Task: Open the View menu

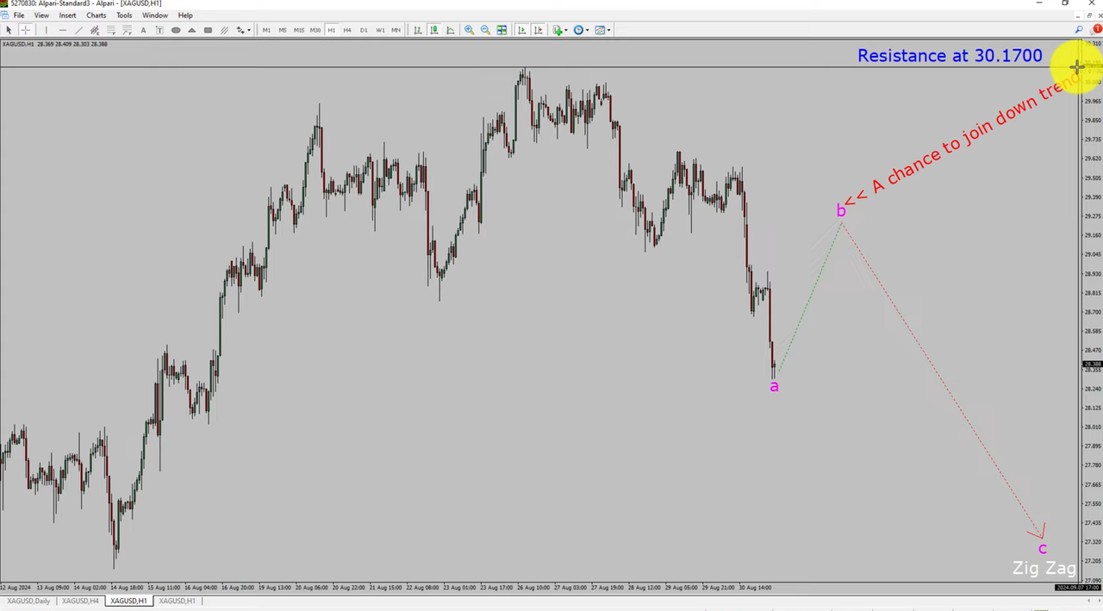Action: 41,16
